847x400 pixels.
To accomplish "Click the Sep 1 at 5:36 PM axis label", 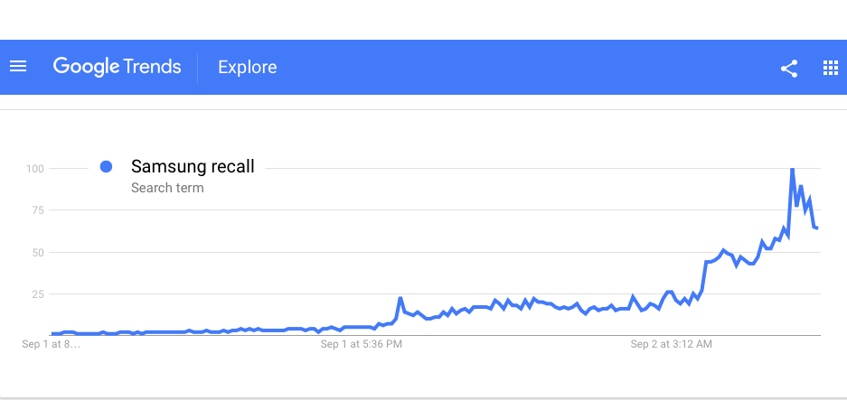I will click(362, 344).
